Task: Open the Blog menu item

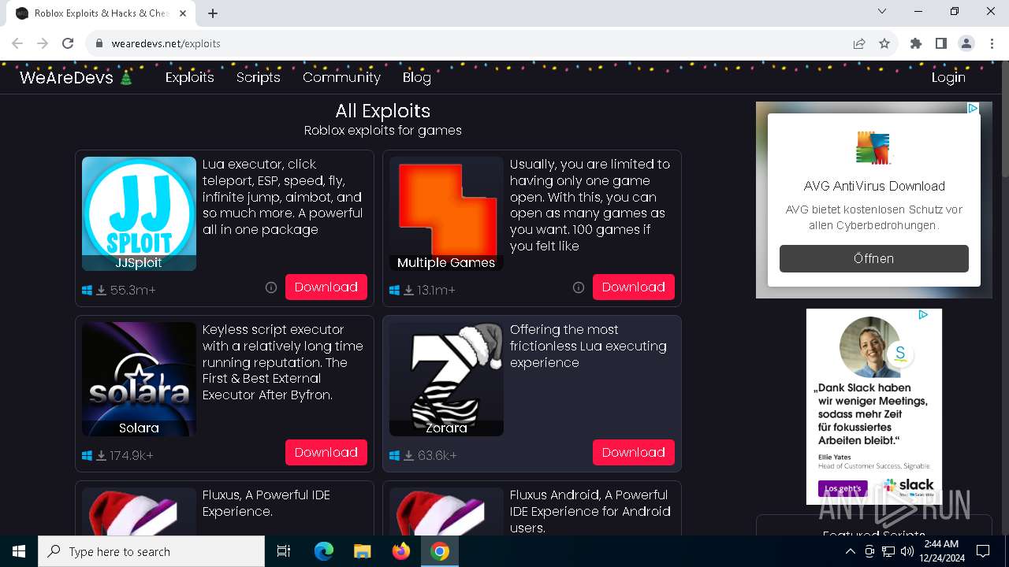Action: [x=417, y=77]
